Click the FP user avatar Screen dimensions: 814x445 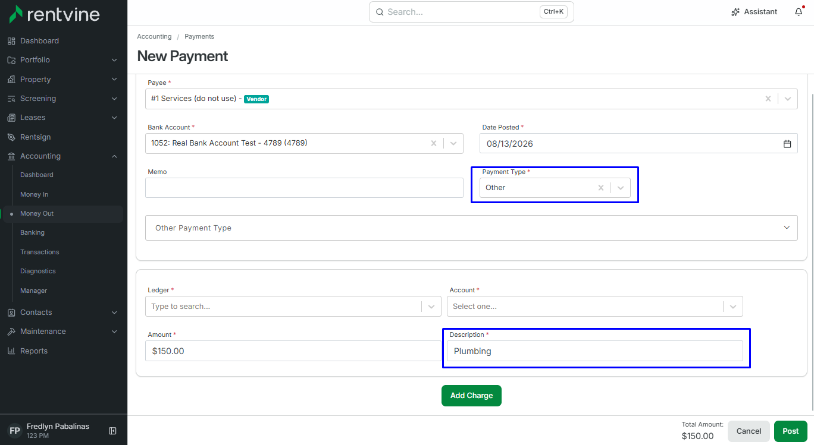15,431
